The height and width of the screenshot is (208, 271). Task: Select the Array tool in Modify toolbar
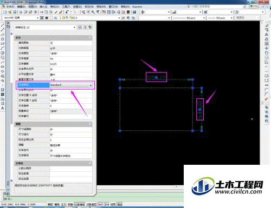[267, 44]
